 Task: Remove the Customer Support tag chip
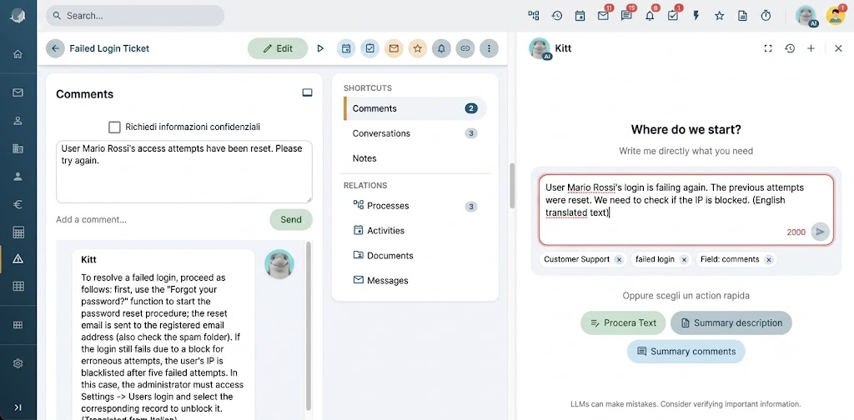[619, 260]
